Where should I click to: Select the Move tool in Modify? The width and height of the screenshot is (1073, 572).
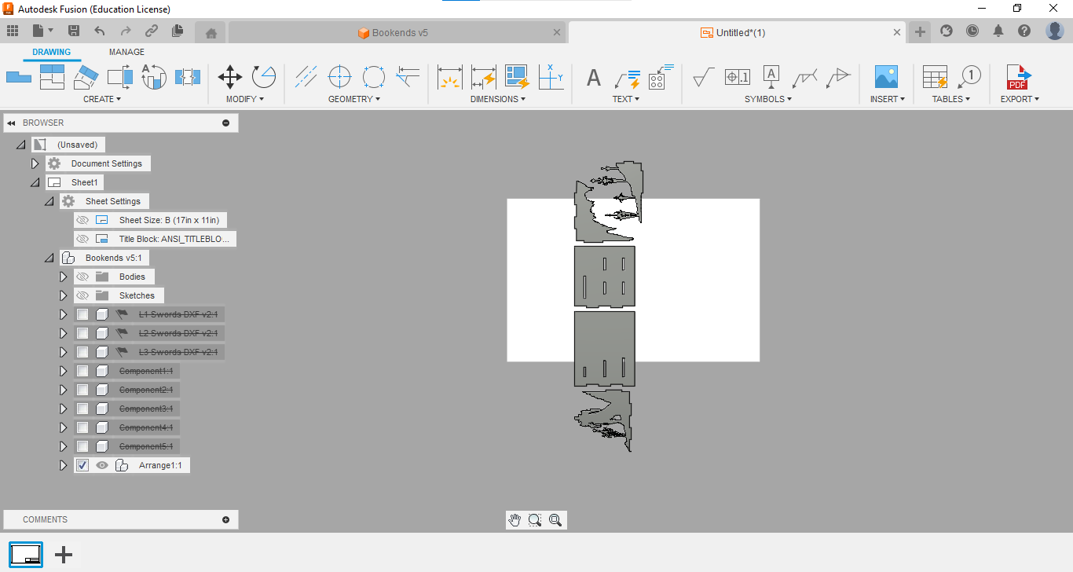(x=230, y=77)
